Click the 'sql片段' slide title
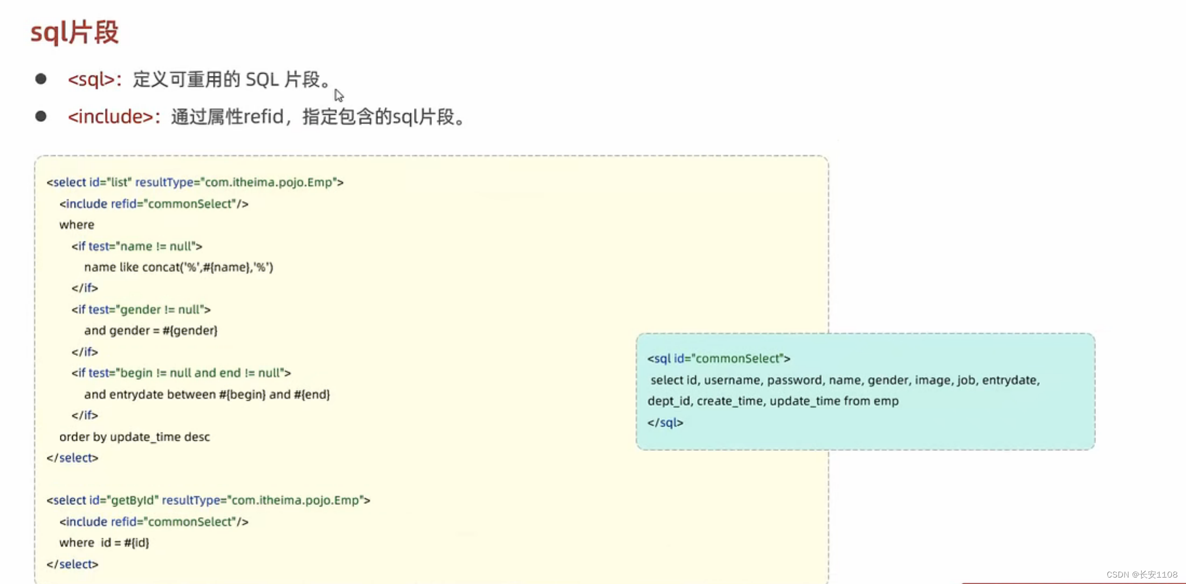The image size is (1186, 584). [74, 32]
